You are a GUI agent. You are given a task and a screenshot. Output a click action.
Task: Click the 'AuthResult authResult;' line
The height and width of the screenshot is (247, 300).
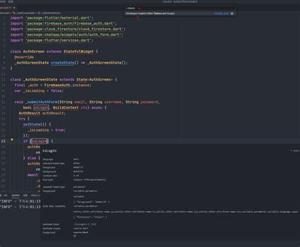[42, 113]
